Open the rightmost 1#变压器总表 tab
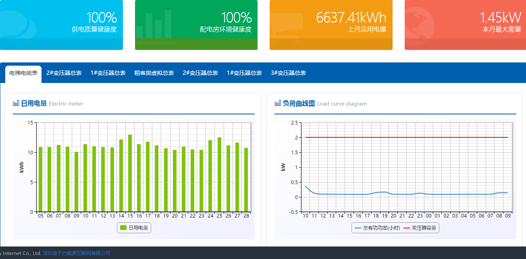526x259 pixels. click(244, 73)
